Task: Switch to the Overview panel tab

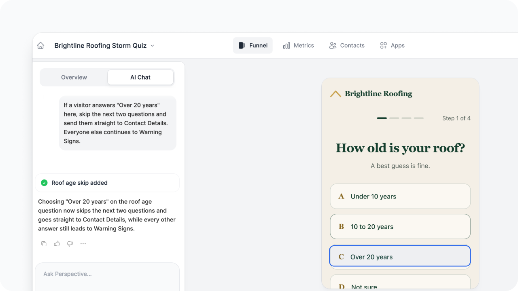Action: click(74, 77)
